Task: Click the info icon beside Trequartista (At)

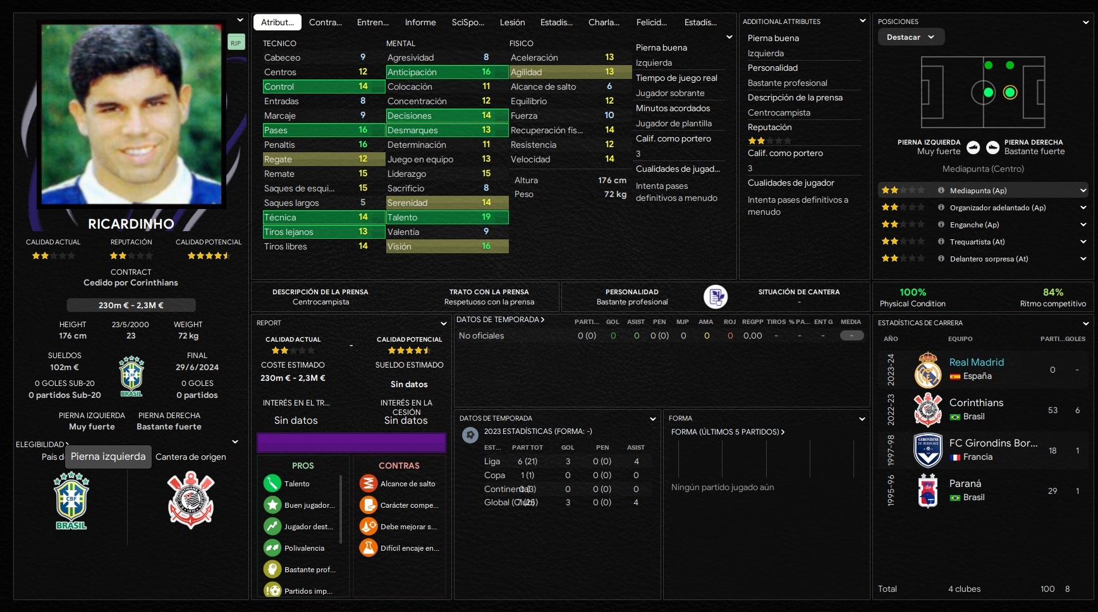Action: [x=941, y=241]
